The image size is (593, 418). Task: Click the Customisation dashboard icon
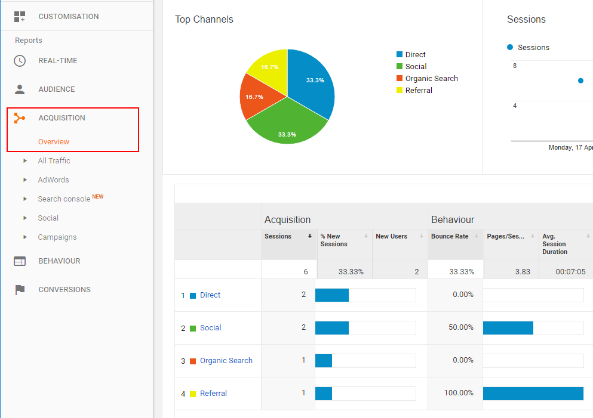click(x=20, y=17)
